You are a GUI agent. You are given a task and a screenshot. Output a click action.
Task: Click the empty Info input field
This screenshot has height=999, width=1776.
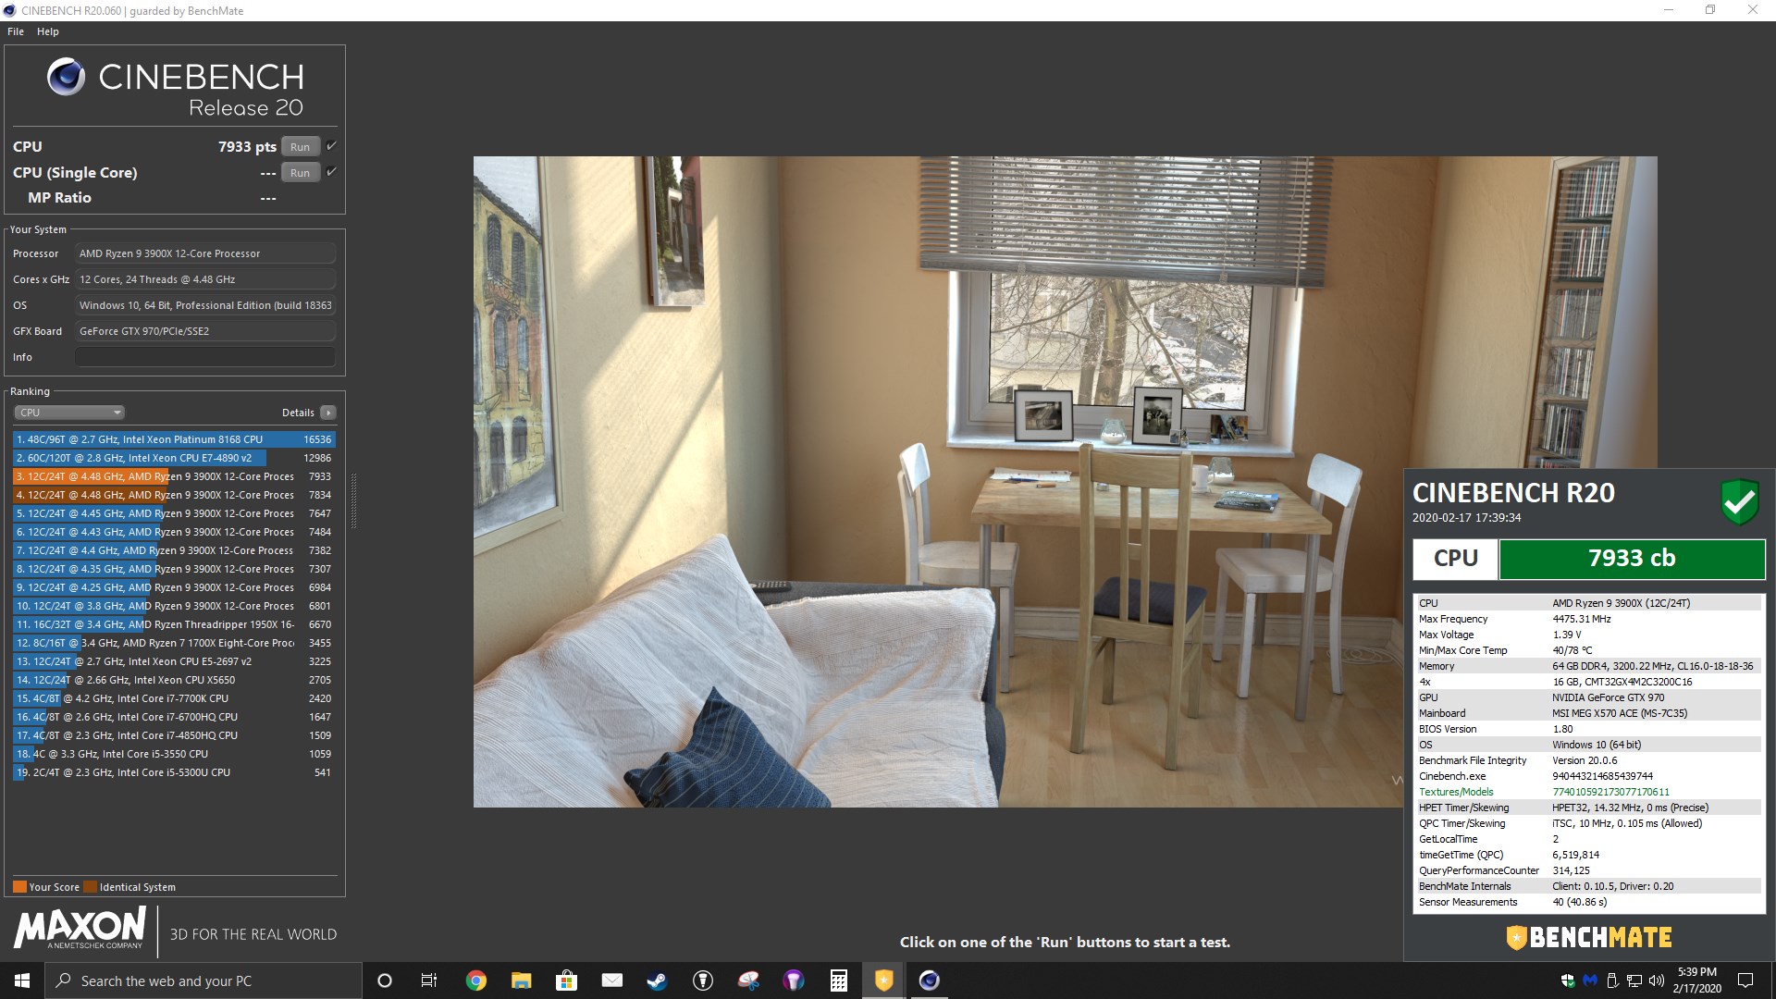pos(205,357)
